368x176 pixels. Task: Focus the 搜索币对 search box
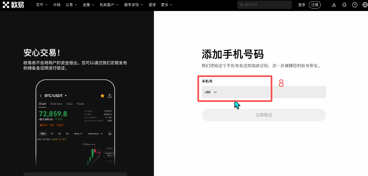tap(265, 5)
